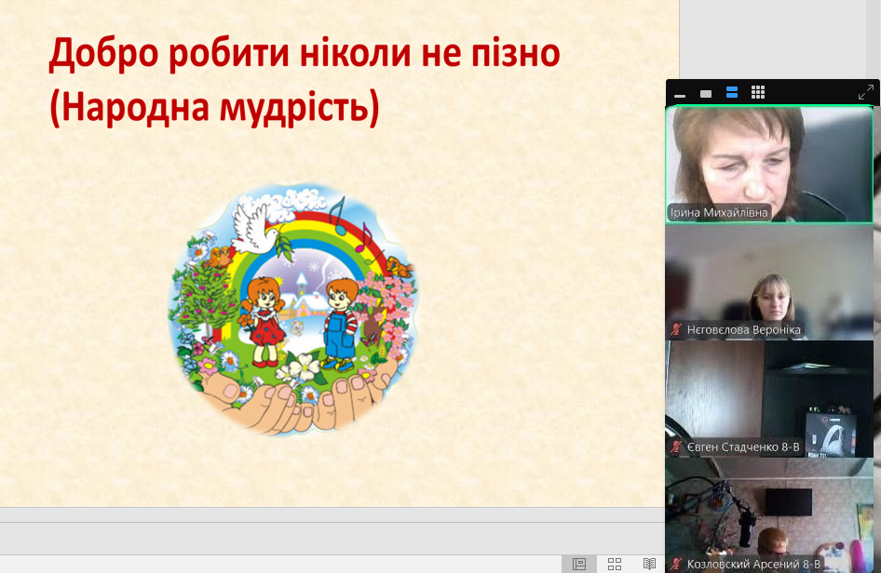Hide the Zoom thumbnail video panel
The width and height of the screenshot is (881, 573).
680,93
